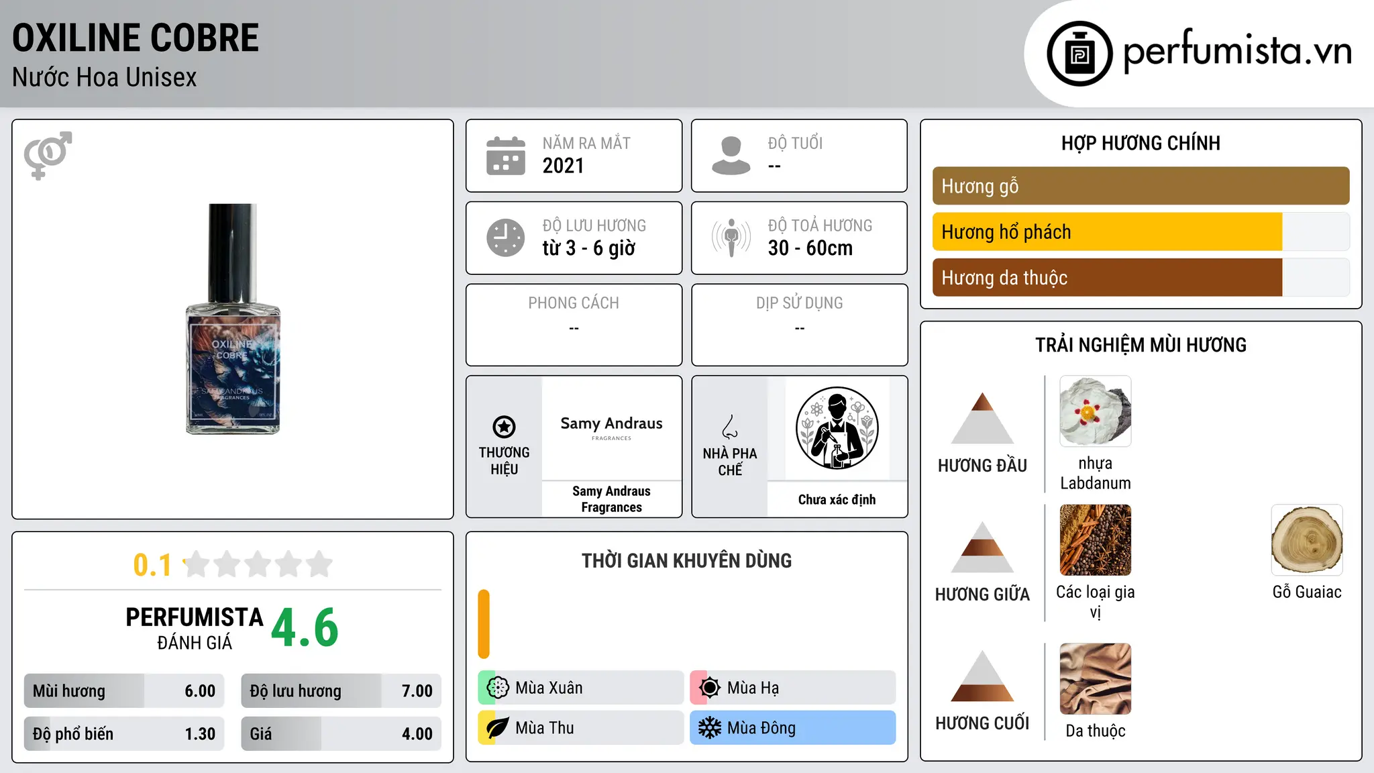Click the sun icon for Mùa Hạ
This screenshot has width=1374, height=773.
709,688
